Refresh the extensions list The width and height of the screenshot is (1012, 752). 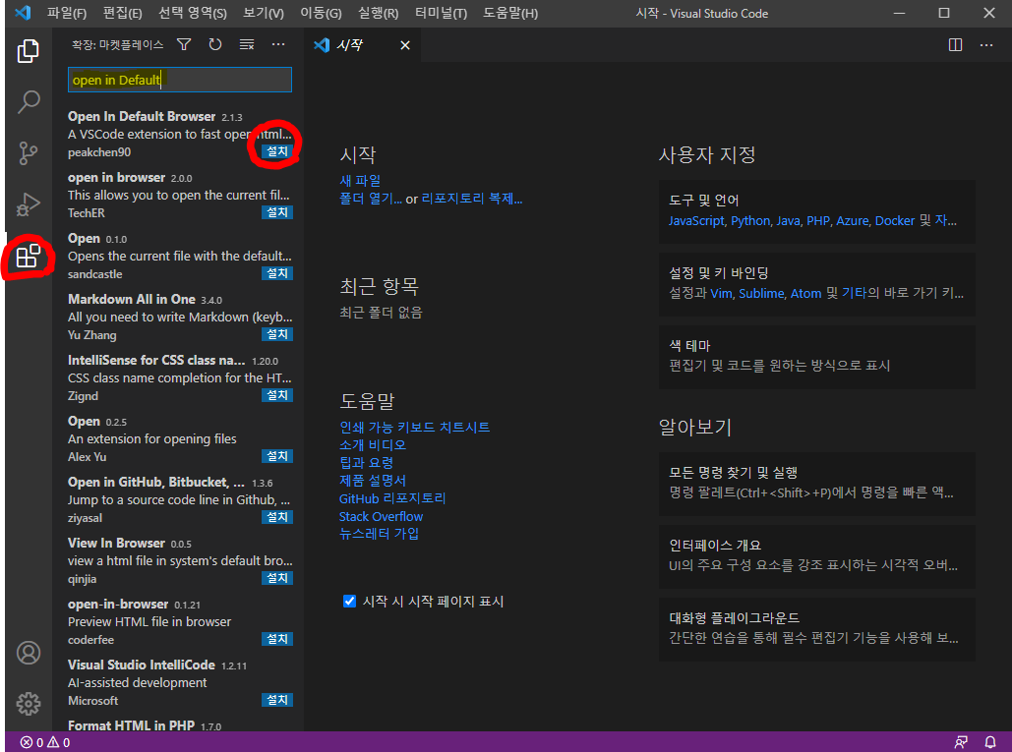pyautogui.click(x=215, y=44)
